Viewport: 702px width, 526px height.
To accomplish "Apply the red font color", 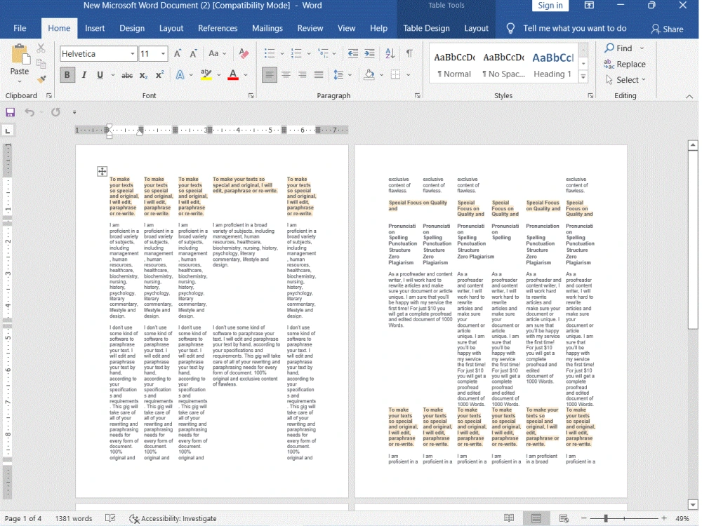I will coord(233,75).
